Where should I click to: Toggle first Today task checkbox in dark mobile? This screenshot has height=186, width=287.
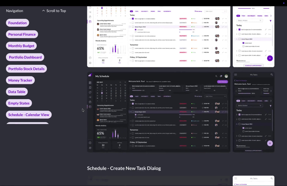[x=239, y=115]
